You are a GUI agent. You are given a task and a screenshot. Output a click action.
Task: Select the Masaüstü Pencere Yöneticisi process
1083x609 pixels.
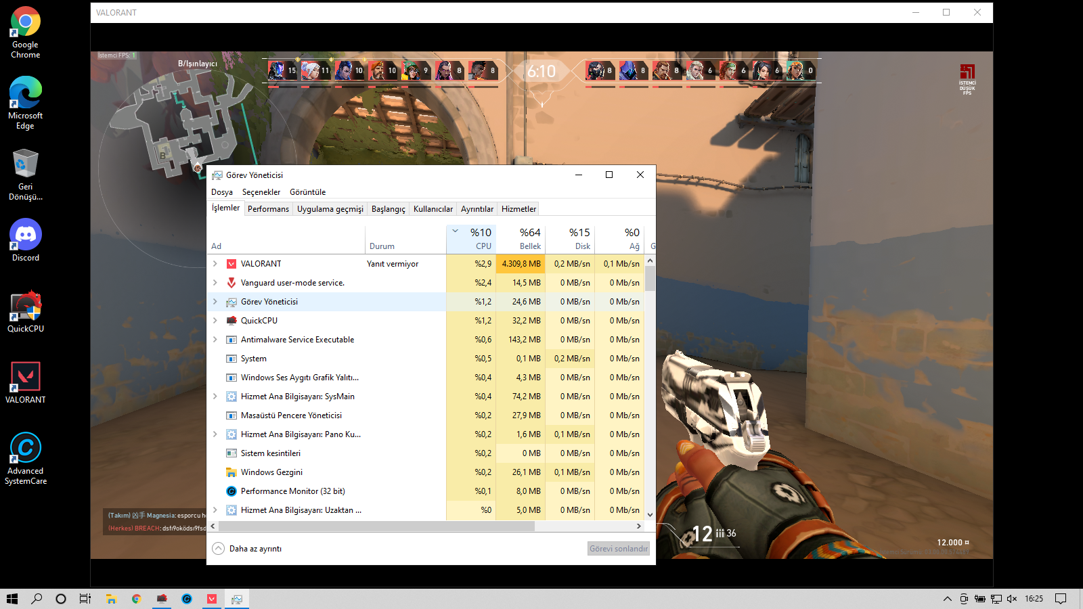(x=291, y=415)
